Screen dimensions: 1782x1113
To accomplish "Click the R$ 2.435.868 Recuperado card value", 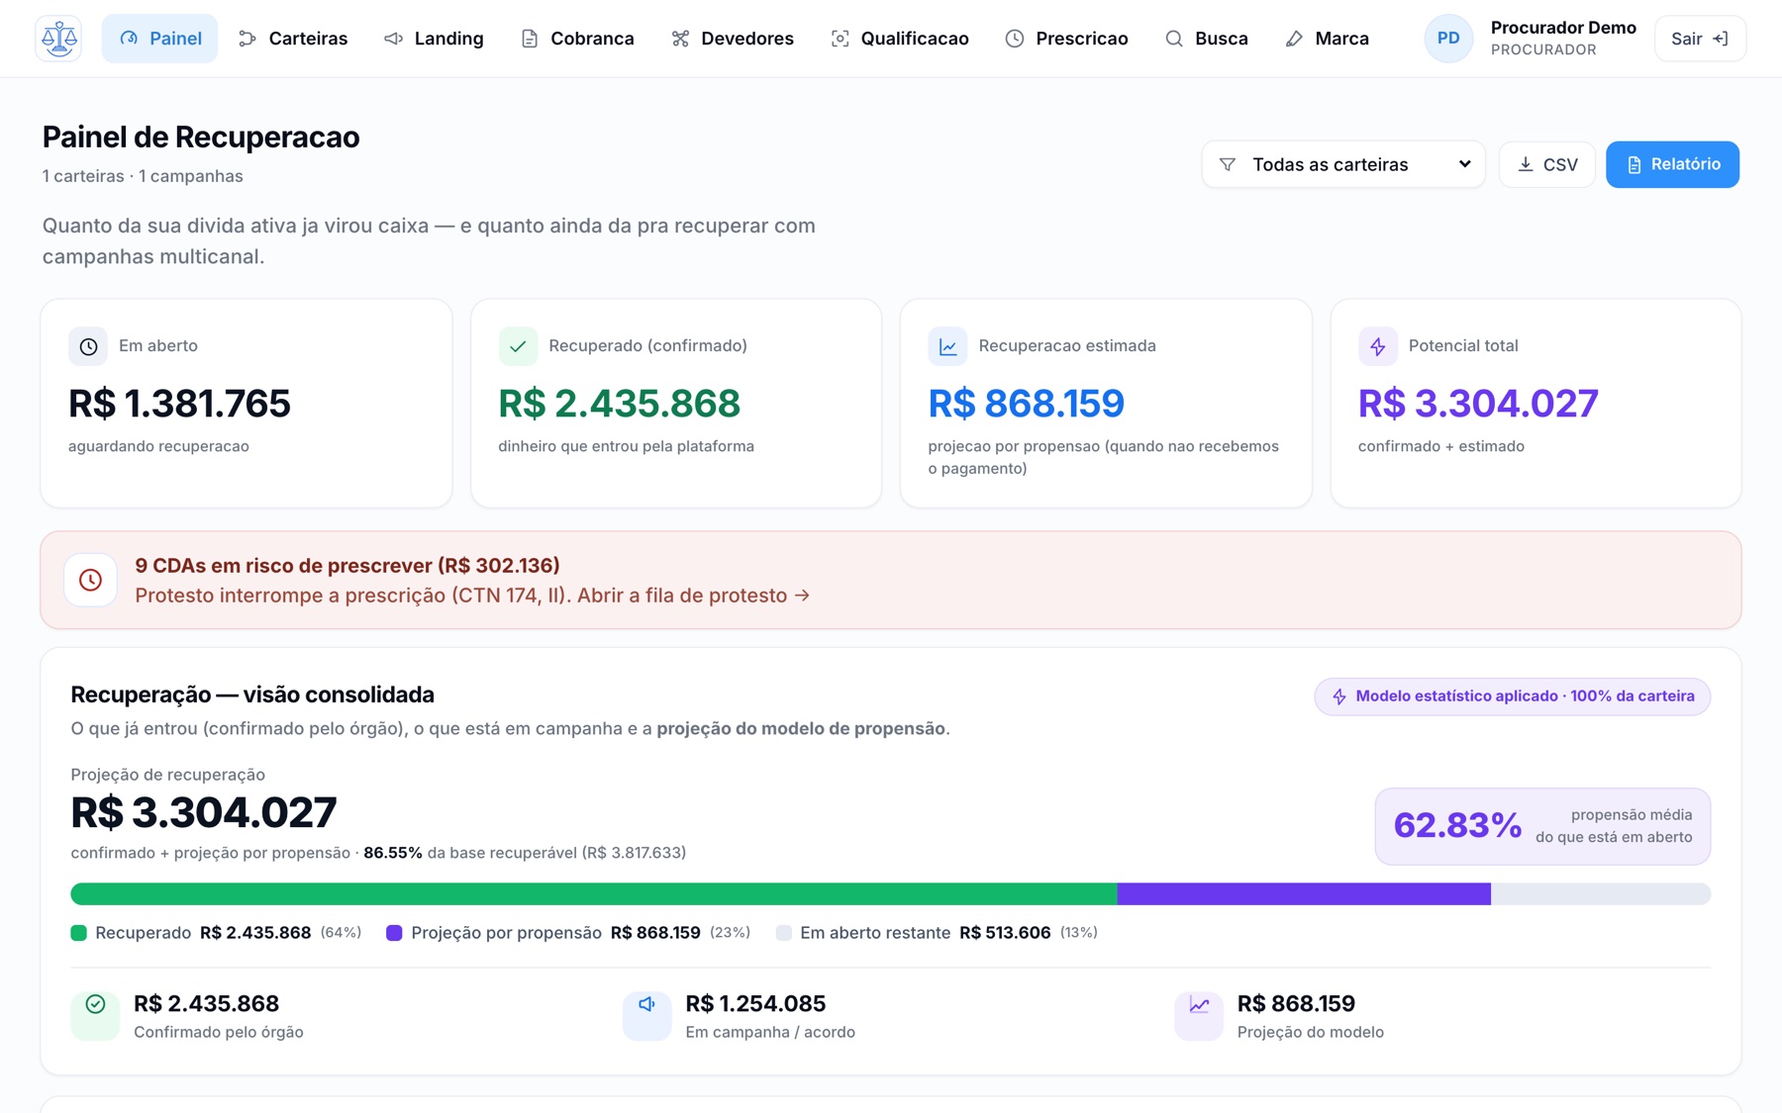I will pyautogui.click(x=619, y=404).
